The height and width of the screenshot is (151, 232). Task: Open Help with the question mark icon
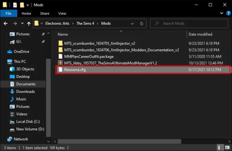click(228, 13)
